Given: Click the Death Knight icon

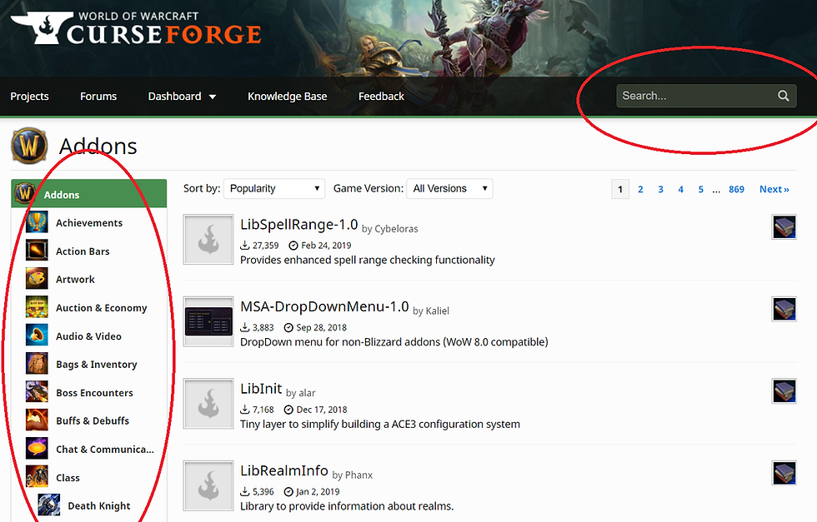Looking at the screenshot, I should pyautogui.click(x=49, y=505).
